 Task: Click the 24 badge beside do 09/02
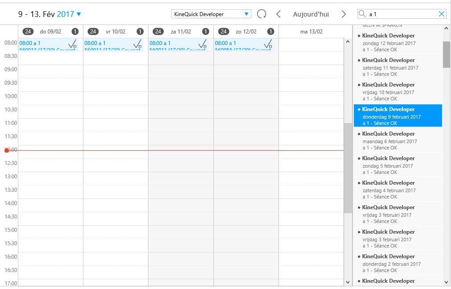[28, 31]
